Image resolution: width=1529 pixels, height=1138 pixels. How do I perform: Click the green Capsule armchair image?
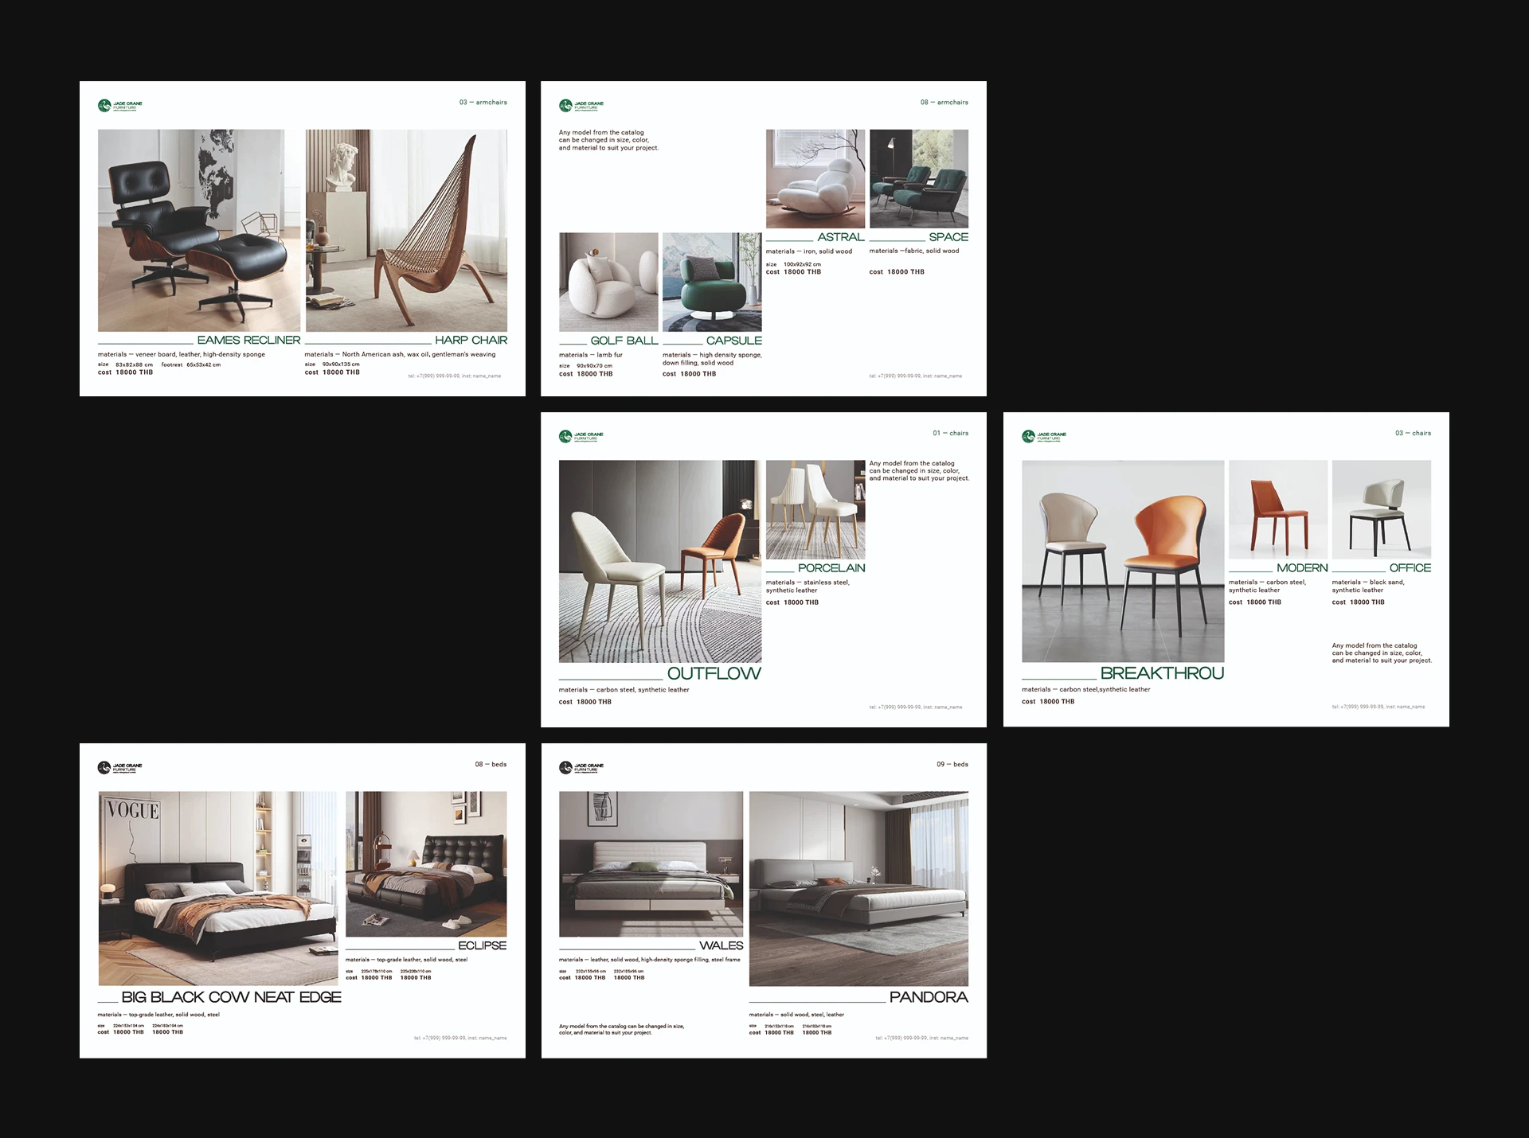point(712,282)
